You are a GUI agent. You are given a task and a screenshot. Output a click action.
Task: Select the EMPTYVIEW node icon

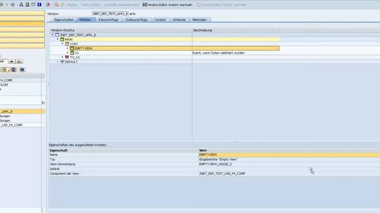(72, 49)
